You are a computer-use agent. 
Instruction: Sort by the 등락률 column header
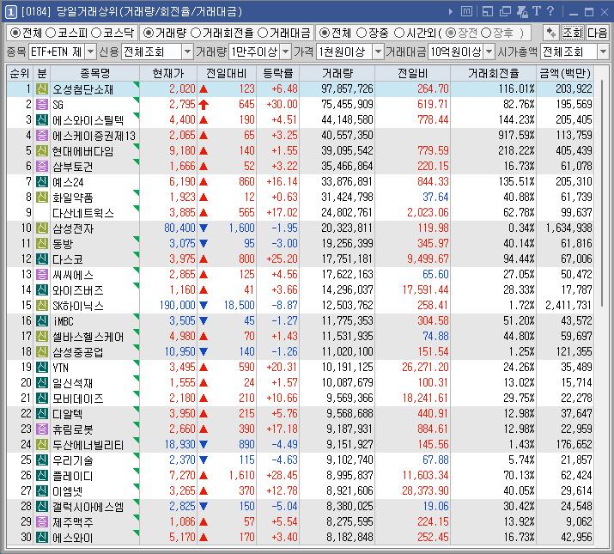(278, 73)
